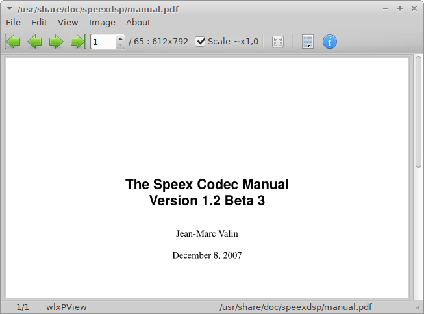
Task: Minimize the window
Action: pos(386,8)
